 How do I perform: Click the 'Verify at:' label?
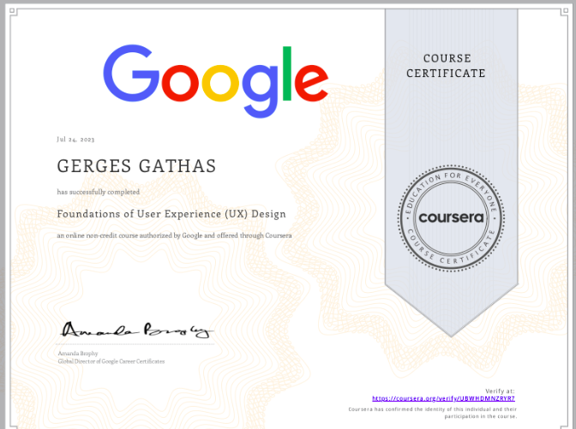[x=500, y=391]
